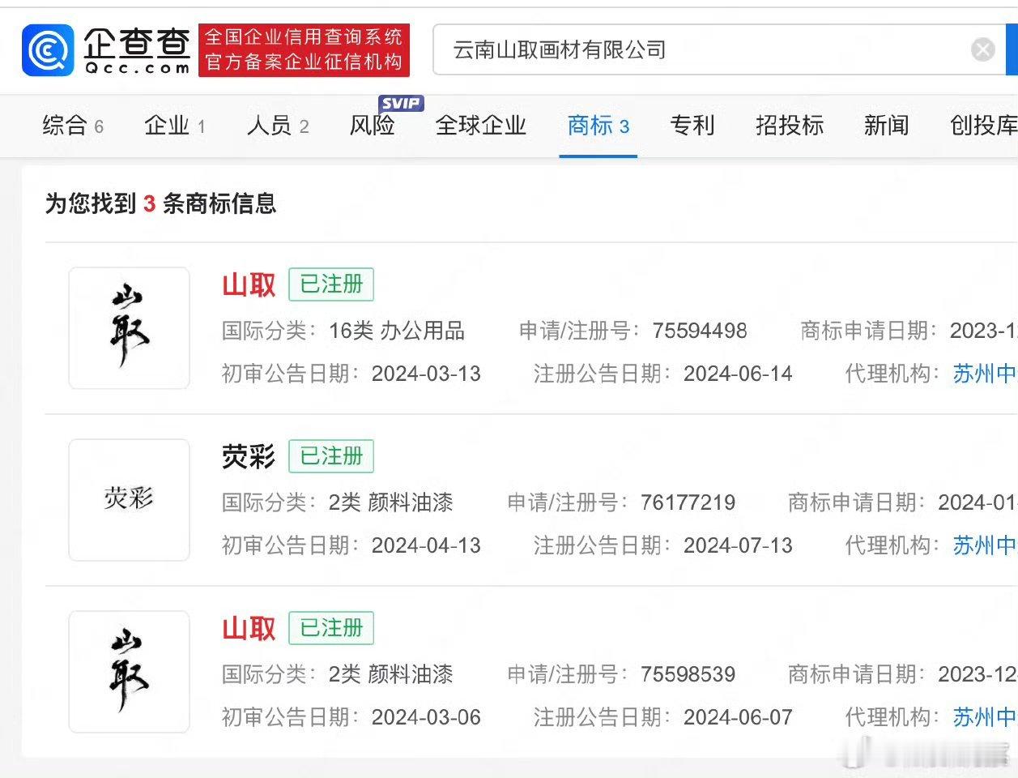Open the 综合 tab
This screenshot has width=1018, height=778.
click(73, 126)
